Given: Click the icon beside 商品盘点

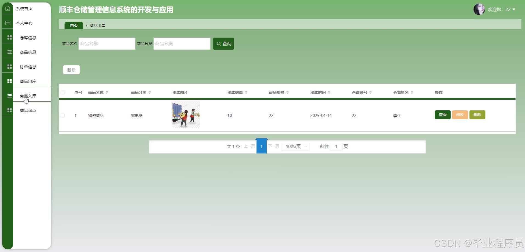Looking at the screenshot, I should coord(10,110).
